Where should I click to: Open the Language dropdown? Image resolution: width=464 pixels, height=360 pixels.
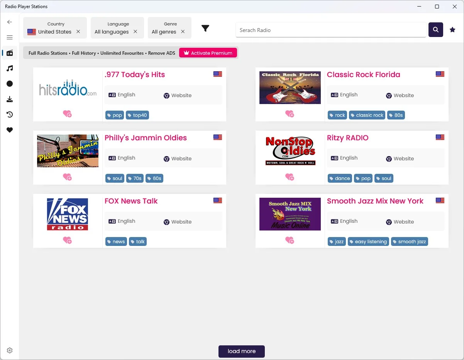click(117, 28)
